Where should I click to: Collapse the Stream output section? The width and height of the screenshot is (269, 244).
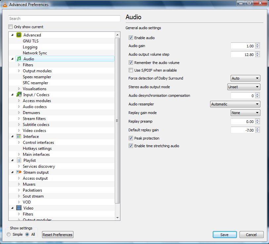(12, 172)
